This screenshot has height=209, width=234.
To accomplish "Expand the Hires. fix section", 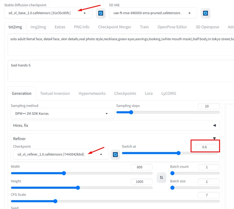I will click(x=214, y=126).
